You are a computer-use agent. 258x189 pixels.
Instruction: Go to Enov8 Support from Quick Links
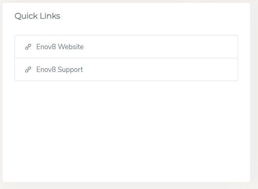pyautogui.click(x=59, y=70)
